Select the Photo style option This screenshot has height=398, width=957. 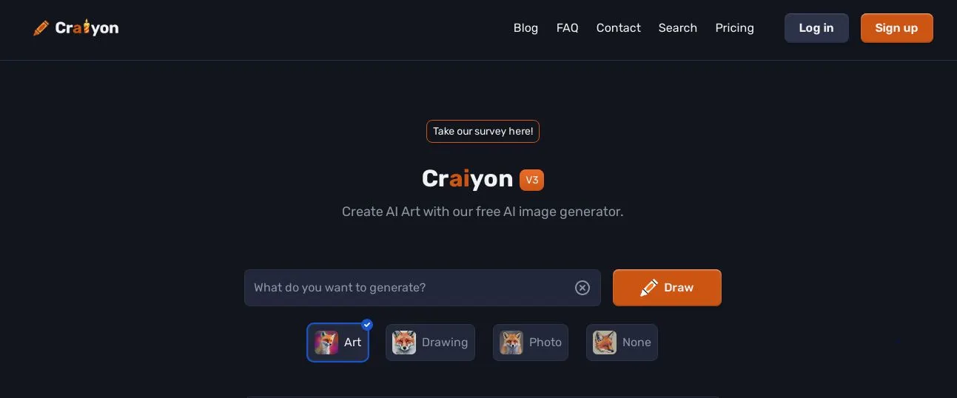click(531, 343)
